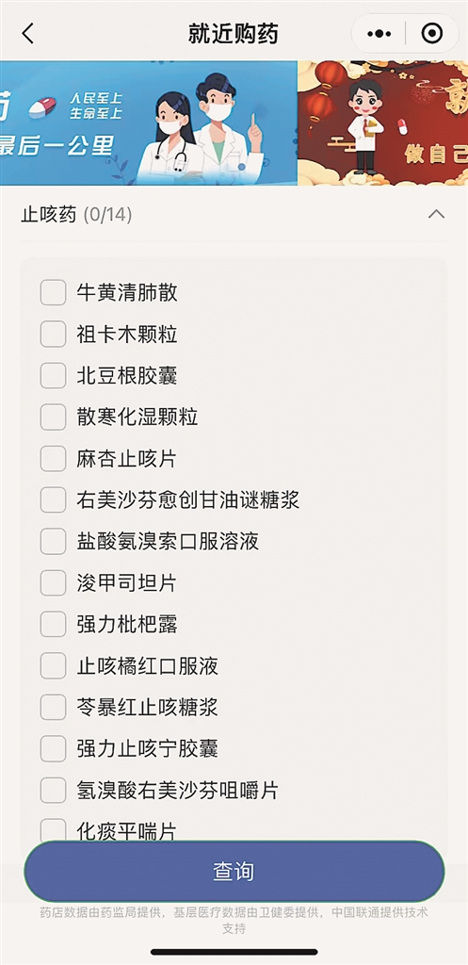Viewport: 468px width, 965px height.
Task: Check the 祖卡木颗粒 checkbox
Action: click(53, 335)
